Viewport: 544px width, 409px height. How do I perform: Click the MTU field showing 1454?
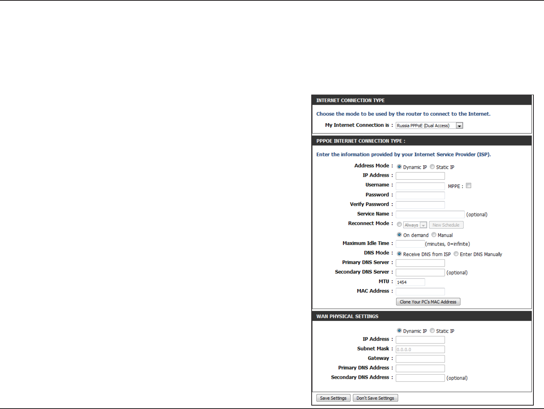click(x=410, y=282)
